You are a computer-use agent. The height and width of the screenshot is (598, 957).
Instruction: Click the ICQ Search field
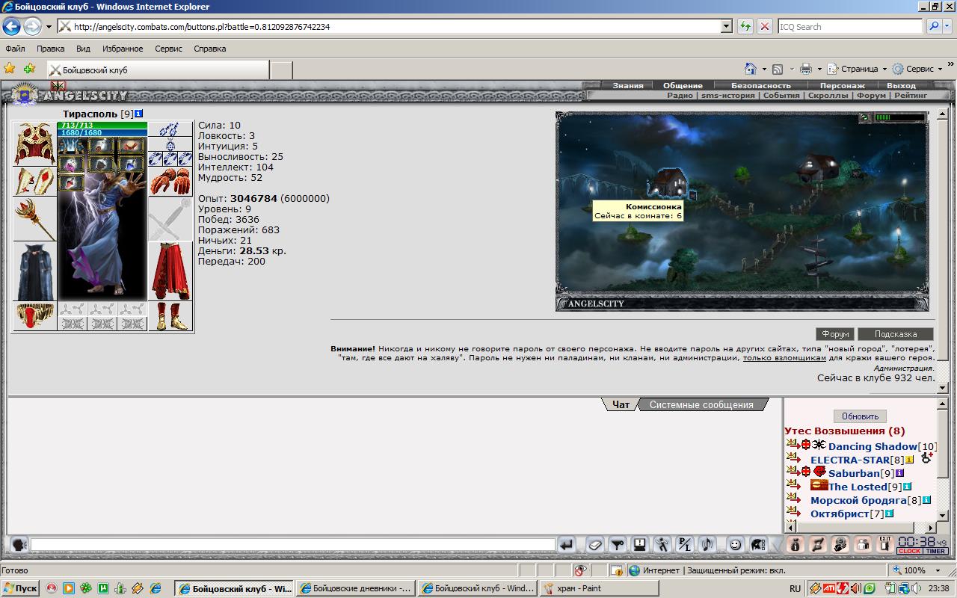pos(849,26)
